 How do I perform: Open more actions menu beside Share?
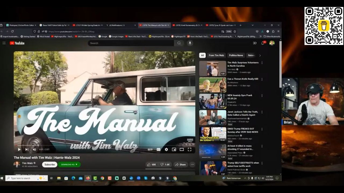coord(192,165)
